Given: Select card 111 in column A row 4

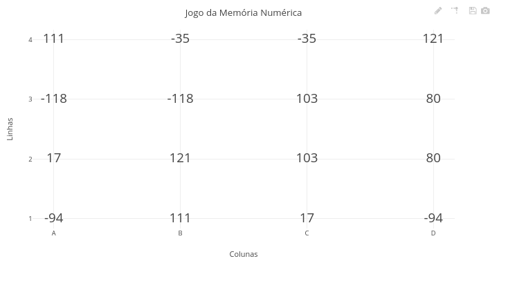Looking at the screenshot, I should coord(54,39).
